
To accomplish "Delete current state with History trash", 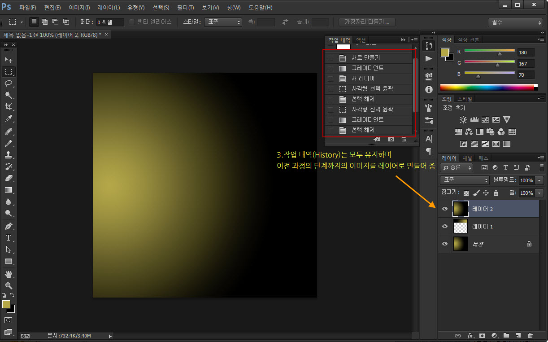I will (404, 140).
